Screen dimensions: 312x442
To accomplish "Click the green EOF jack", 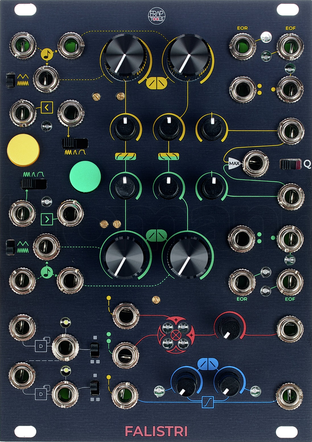I will (x=290, y=282).
